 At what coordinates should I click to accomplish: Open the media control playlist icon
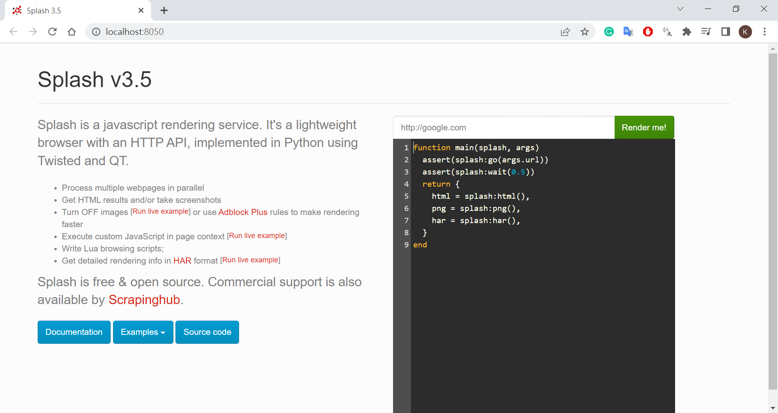pos(706,32)
